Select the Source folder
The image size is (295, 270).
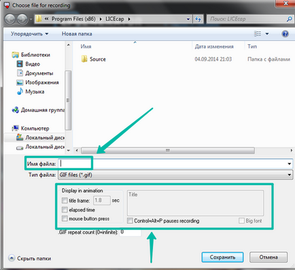point(93,59)
